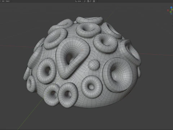Open the Add menu in viewport header
The height and width of the screenshot is (130, 173).
click(x=3, y=1)
